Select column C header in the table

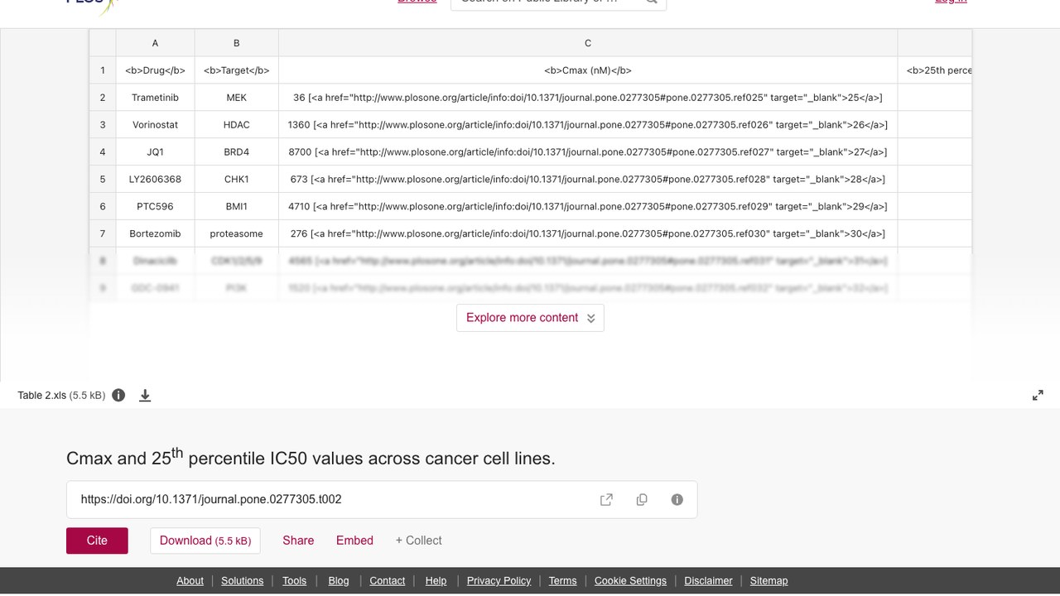click(x=588, y=43)
